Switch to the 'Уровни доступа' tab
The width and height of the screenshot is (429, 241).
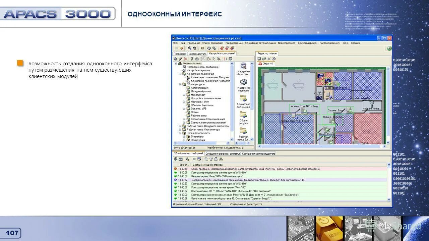pyautogui.click(x=197, y=54)
